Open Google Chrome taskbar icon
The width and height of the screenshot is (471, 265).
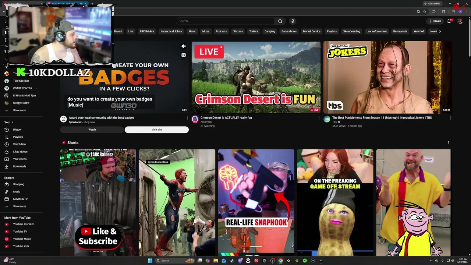click(280, 261)
